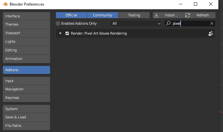The width and height of the screenshot is (223, 132).
Task: Click the Install download arrow icon
Action: 156,15
